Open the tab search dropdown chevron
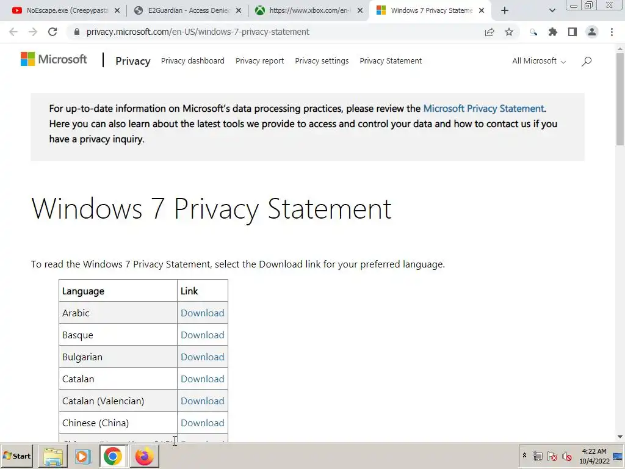Screen dimensions: 625x469 coord(552,11)
